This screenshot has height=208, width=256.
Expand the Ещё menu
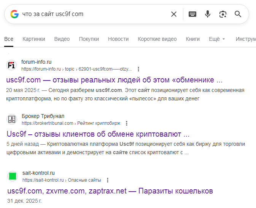[x=217, y=39]
